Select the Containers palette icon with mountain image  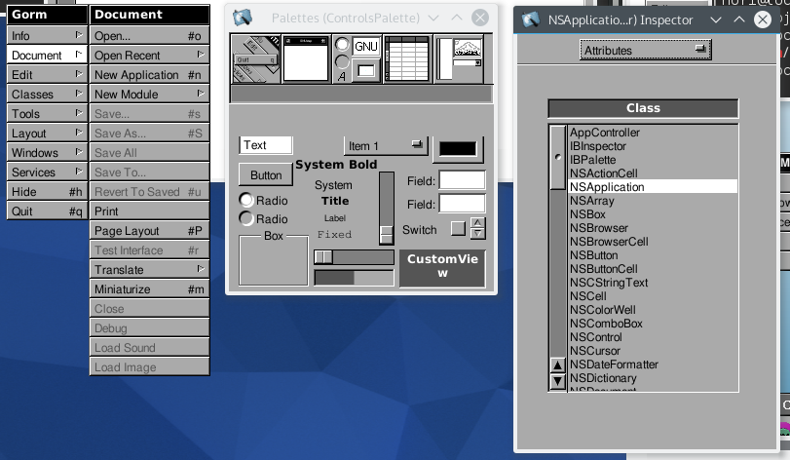coord(459,59)
